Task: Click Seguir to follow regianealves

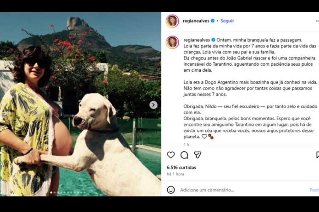Action: pyautogui.click(x=227, y=21)
